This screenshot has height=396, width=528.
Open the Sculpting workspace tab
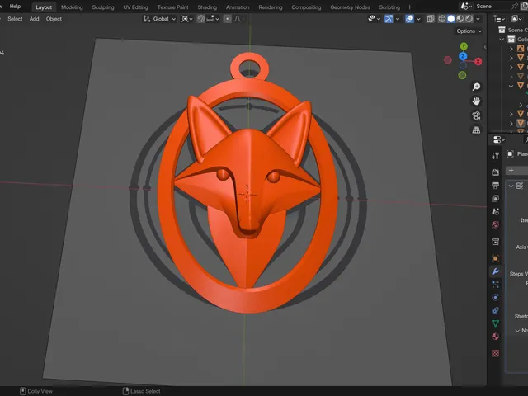[x=103, y=7]
